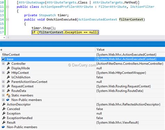This screenshot has height=130, width=165.
Task: Click the horizontal scrollbar left arrow
Action: (8, 37)
